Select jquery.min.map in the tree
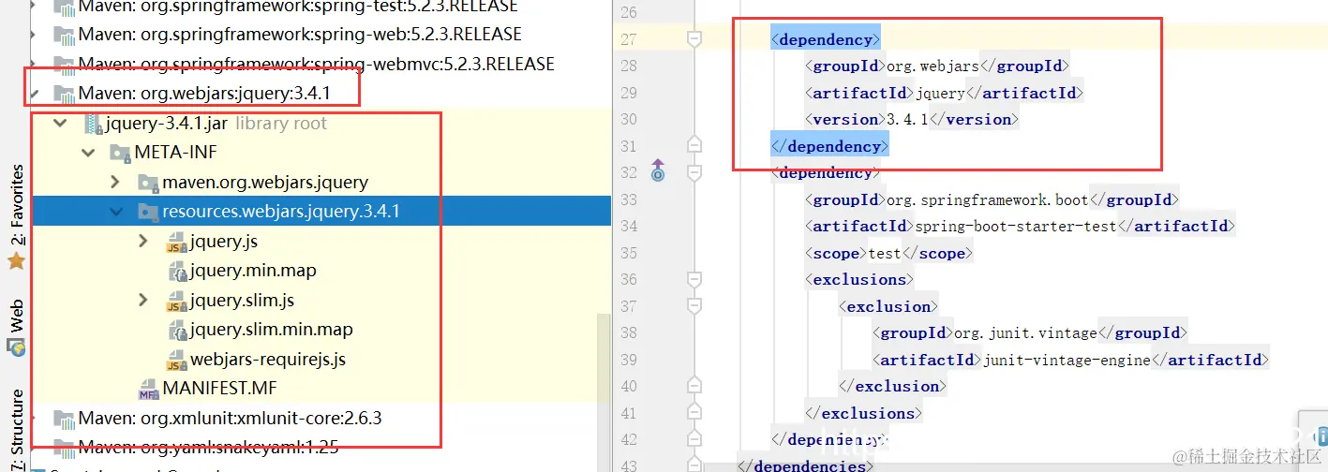The width and height of the screenshot is (1328, 472). click(x=253, y=272)
